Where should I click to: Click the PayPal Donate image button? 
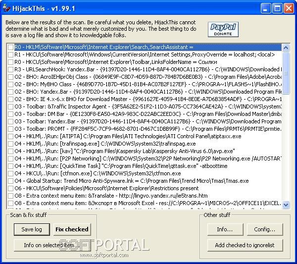point(223,30)
